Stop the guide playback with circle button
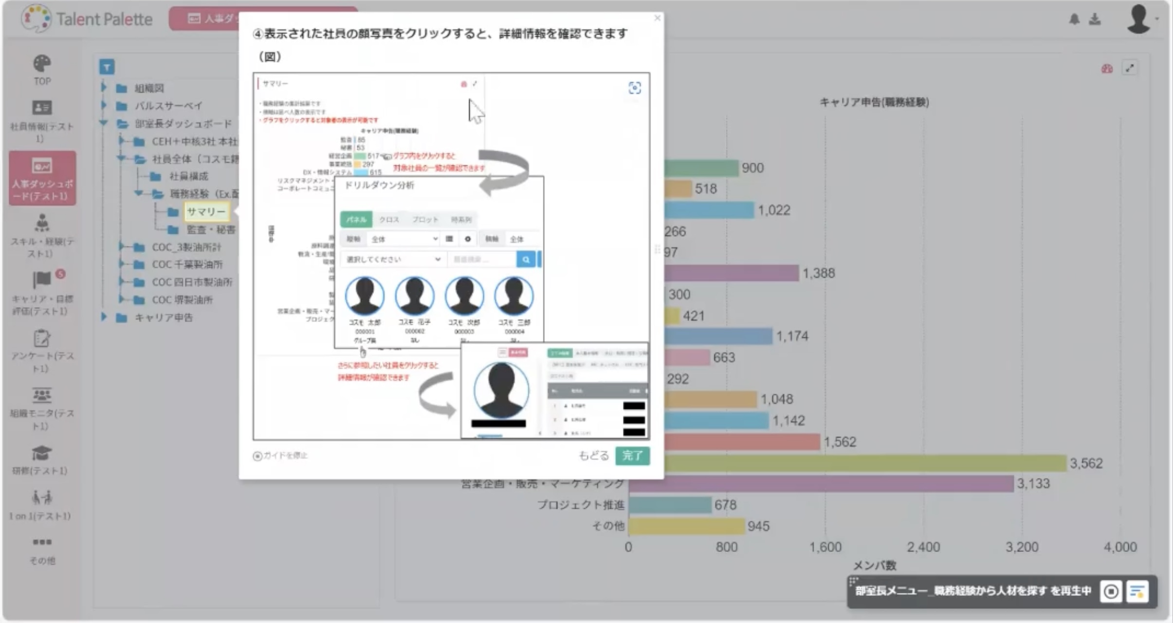Screen dimensions: 1173x623 point(1111,592)
